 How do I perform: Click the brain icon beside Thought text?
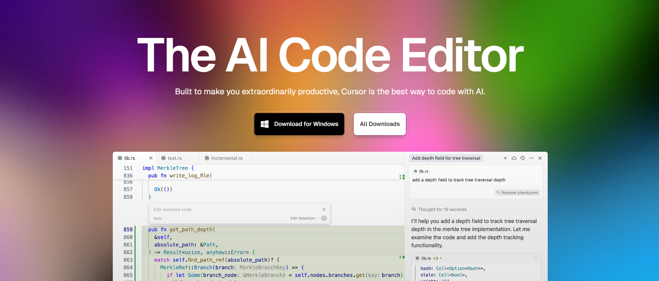coord(414,209)
